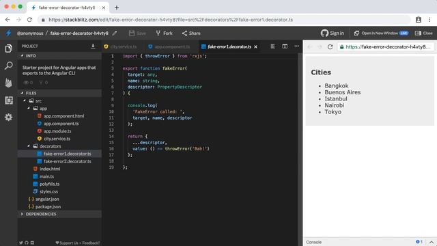Go forward in the preview pane

coord(320,47)
